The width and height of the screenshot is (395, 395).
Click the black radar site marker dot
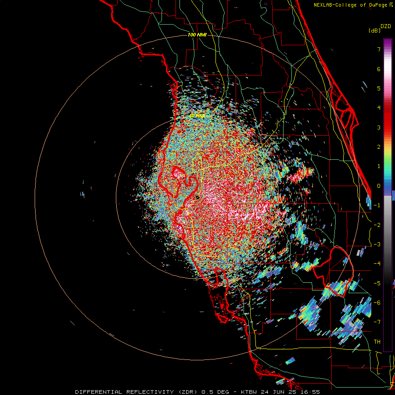coord(197,197)
